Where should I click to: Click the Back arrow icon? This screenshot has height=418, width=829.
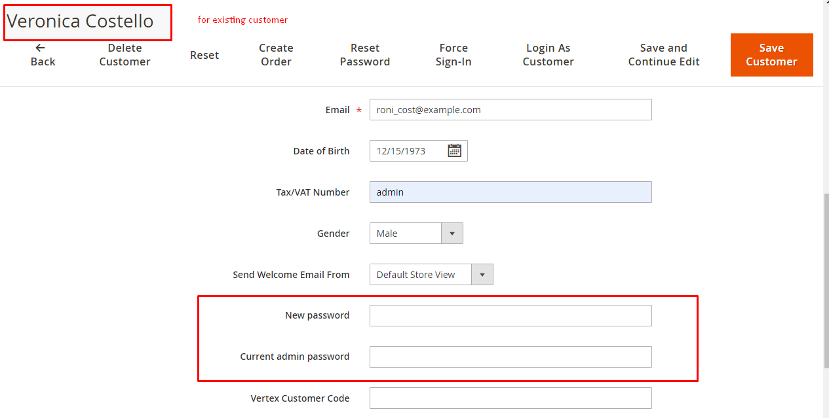pos(41,48)
